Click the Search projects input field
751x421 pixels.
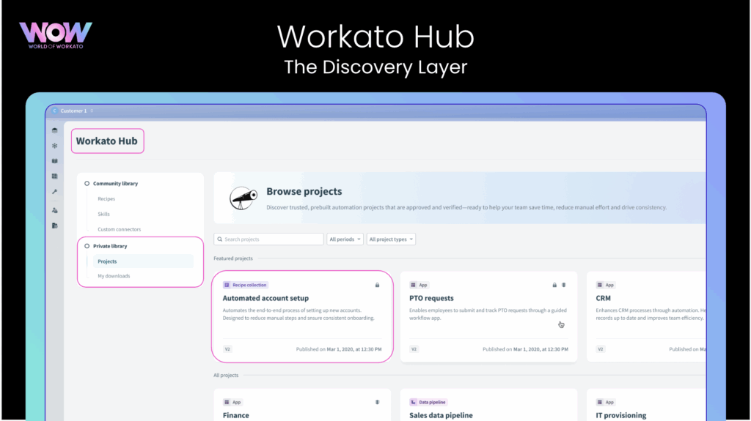[x=268, y=239]
